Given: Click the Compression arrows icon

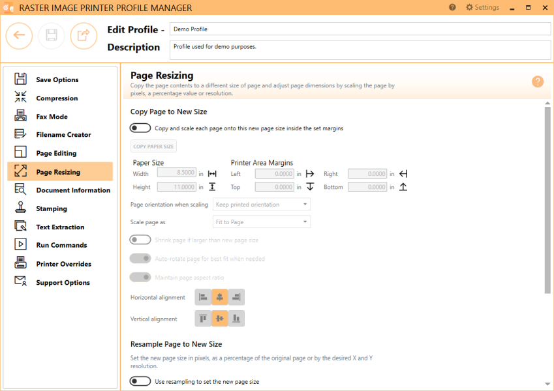Looking at the screenshot, I should tap(20, 96).
